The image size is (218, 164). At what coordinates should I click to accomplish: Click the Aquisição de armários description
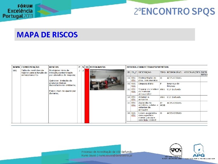[x=148, y=106]
